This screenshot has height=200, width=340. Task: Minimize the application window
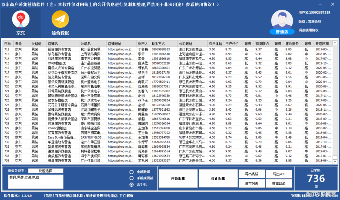tap(320, 4)
